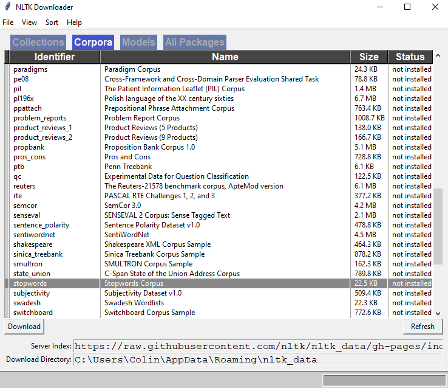
Task: Click the name Paradigm Corpus
Action: [132, 69]
